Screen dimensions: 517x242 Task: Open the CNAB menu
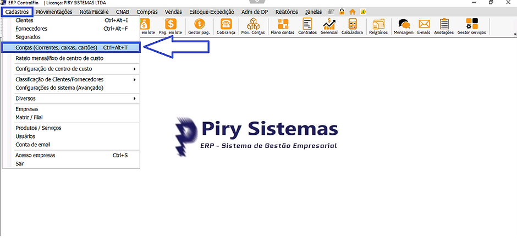[123, 12]
